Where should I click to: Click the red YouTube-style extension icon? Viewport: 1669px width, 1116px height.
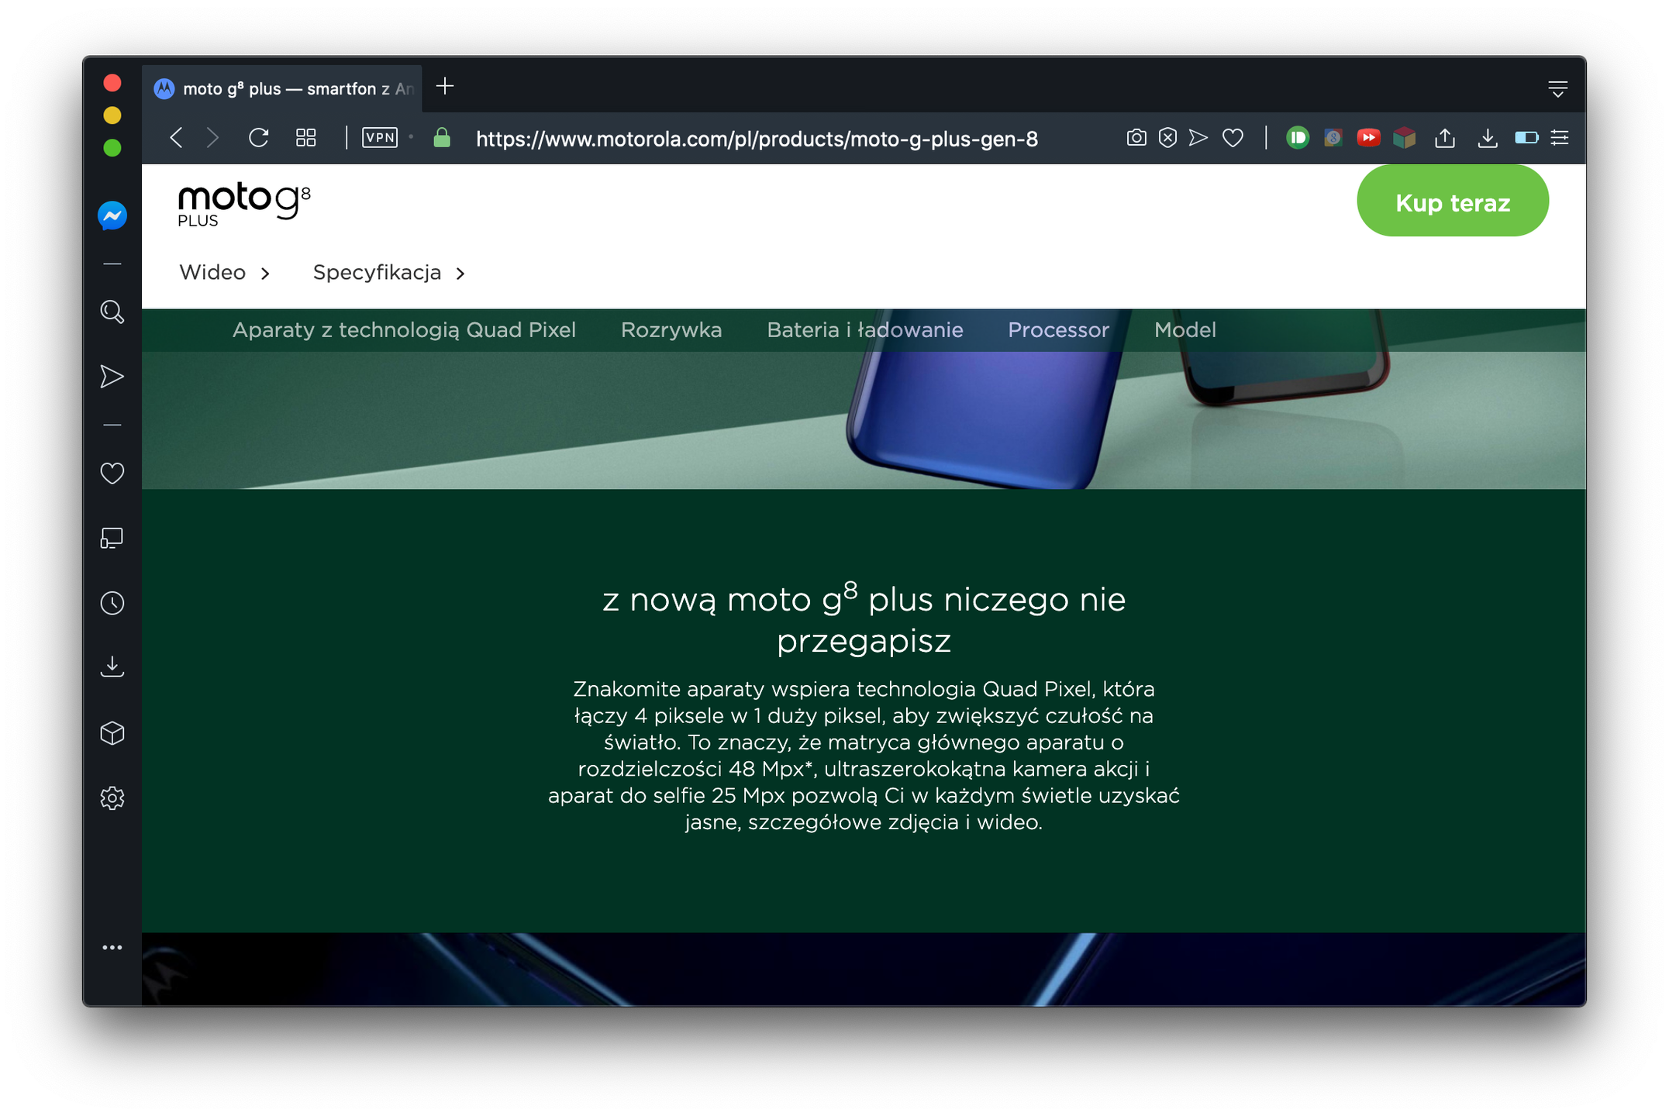point(1368,138)
